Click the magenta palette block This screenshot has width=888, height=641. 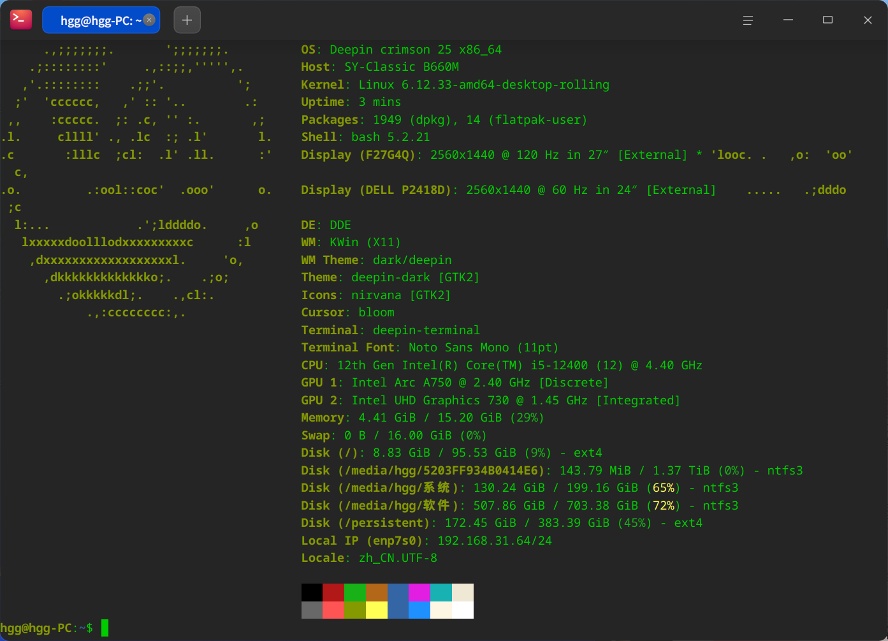[x=419, y=593]
